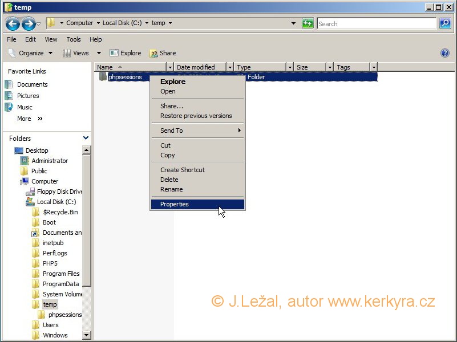Click the folder tree scrollbar down arrow
The height and width of the screenshot is (342, 457).
(x=87, y=335)
